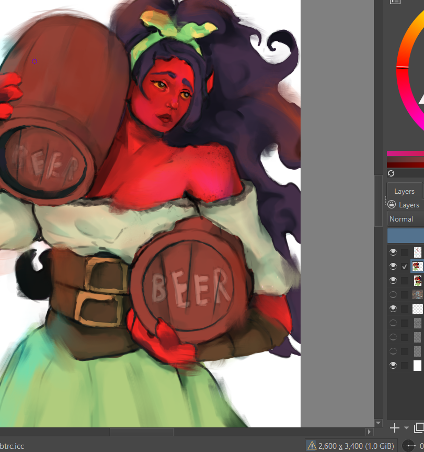Tick the checkbox on blank transparent layer
Image resolution: width=424 pixels, height=452 pixels.
tap(405, 308)
